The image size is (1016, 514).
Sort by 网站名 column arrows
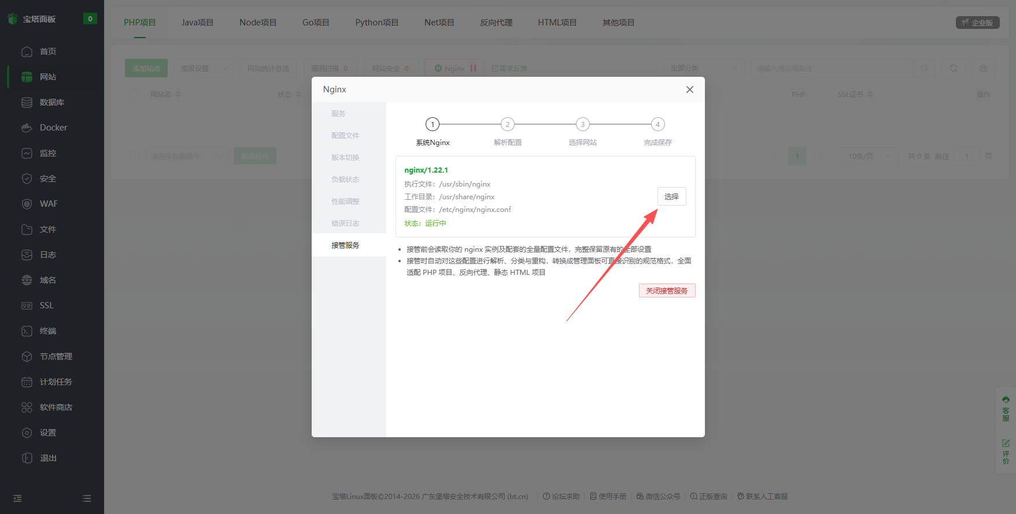178,94
